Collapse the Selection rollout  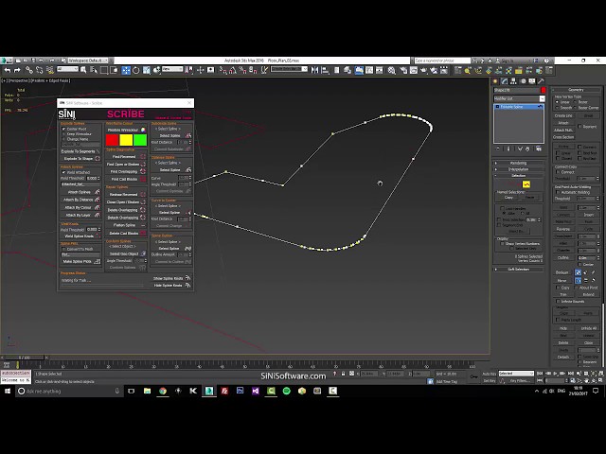click(x=518, y=175)
